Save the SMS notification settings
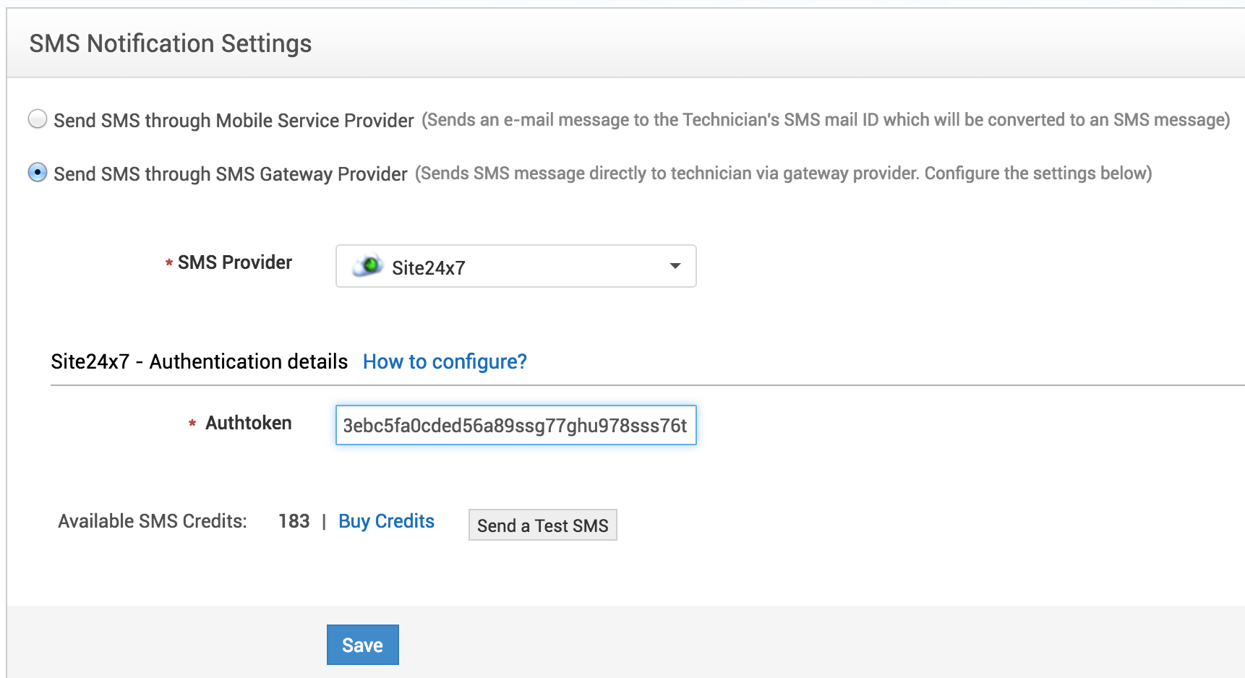The height and width of the screenshot is (678, 1245). tap(362, 645)
